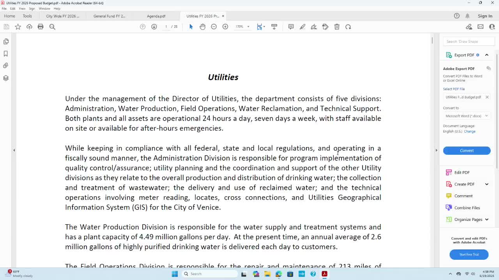Open the page thumbnails panel
This screenshot has height=280, width=499.
(x=6, y=41)
